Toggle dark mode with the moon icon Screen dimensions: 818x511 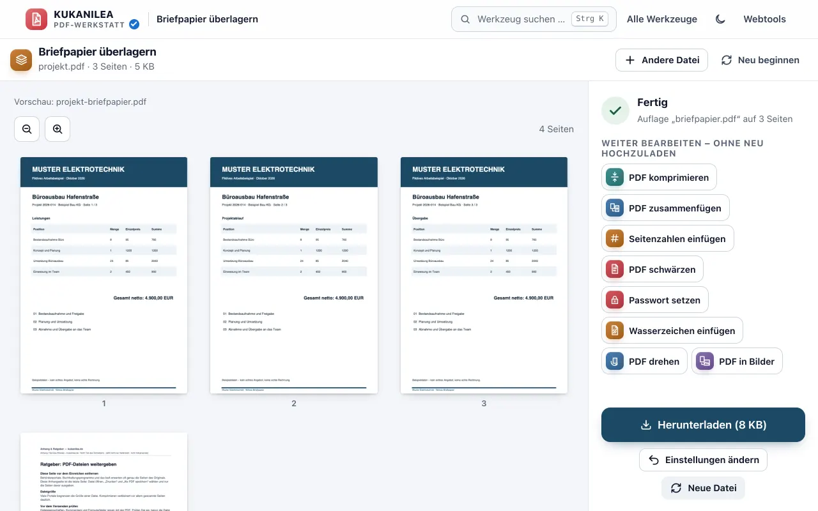(x=720, y=19)
